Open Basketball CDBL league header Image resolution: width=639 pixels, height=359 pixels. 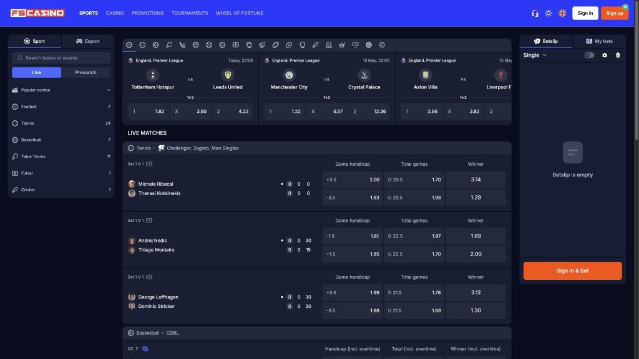[x=316, y=333]
